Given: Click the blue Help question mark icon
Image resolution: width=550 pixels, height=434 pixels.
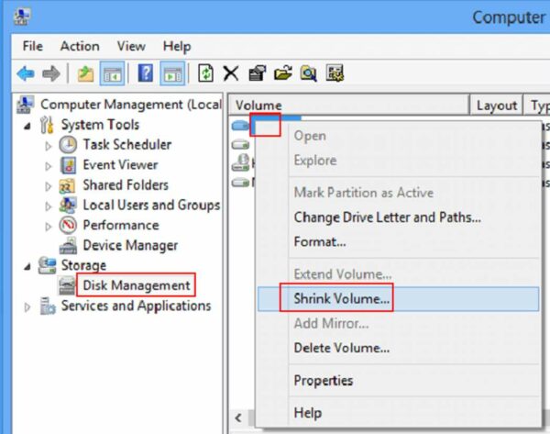Looking at the screenshot, I should (145, 73).
